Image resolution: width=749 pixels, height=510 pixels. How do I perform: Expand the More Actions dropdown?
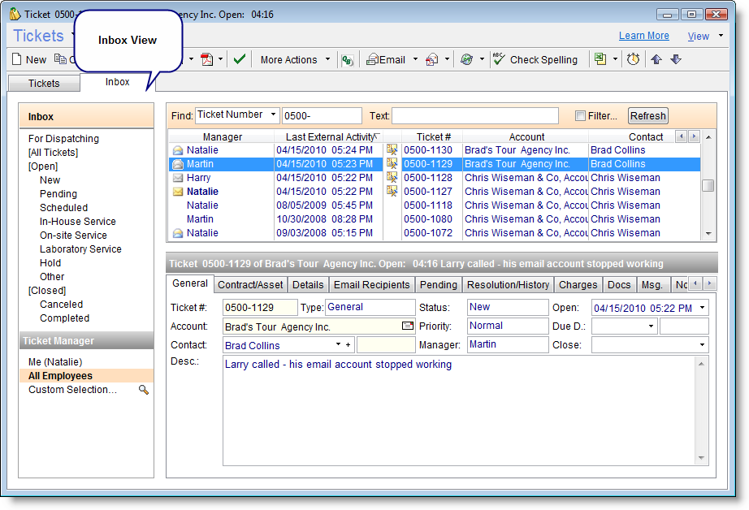pyautogui.click(x=328, y=59)
